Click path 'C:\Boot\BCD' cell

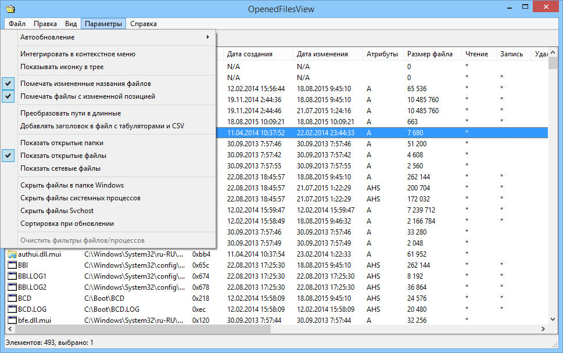tap(104, 298)
